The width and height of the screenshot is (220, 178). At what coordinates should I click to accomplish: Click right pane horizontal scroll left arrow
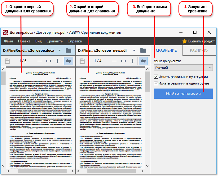78,171
